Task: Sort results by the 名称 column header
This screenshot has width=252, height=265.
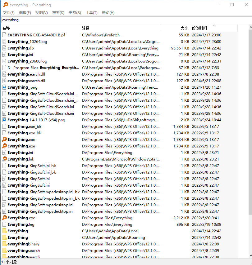Action: [40, 28]
